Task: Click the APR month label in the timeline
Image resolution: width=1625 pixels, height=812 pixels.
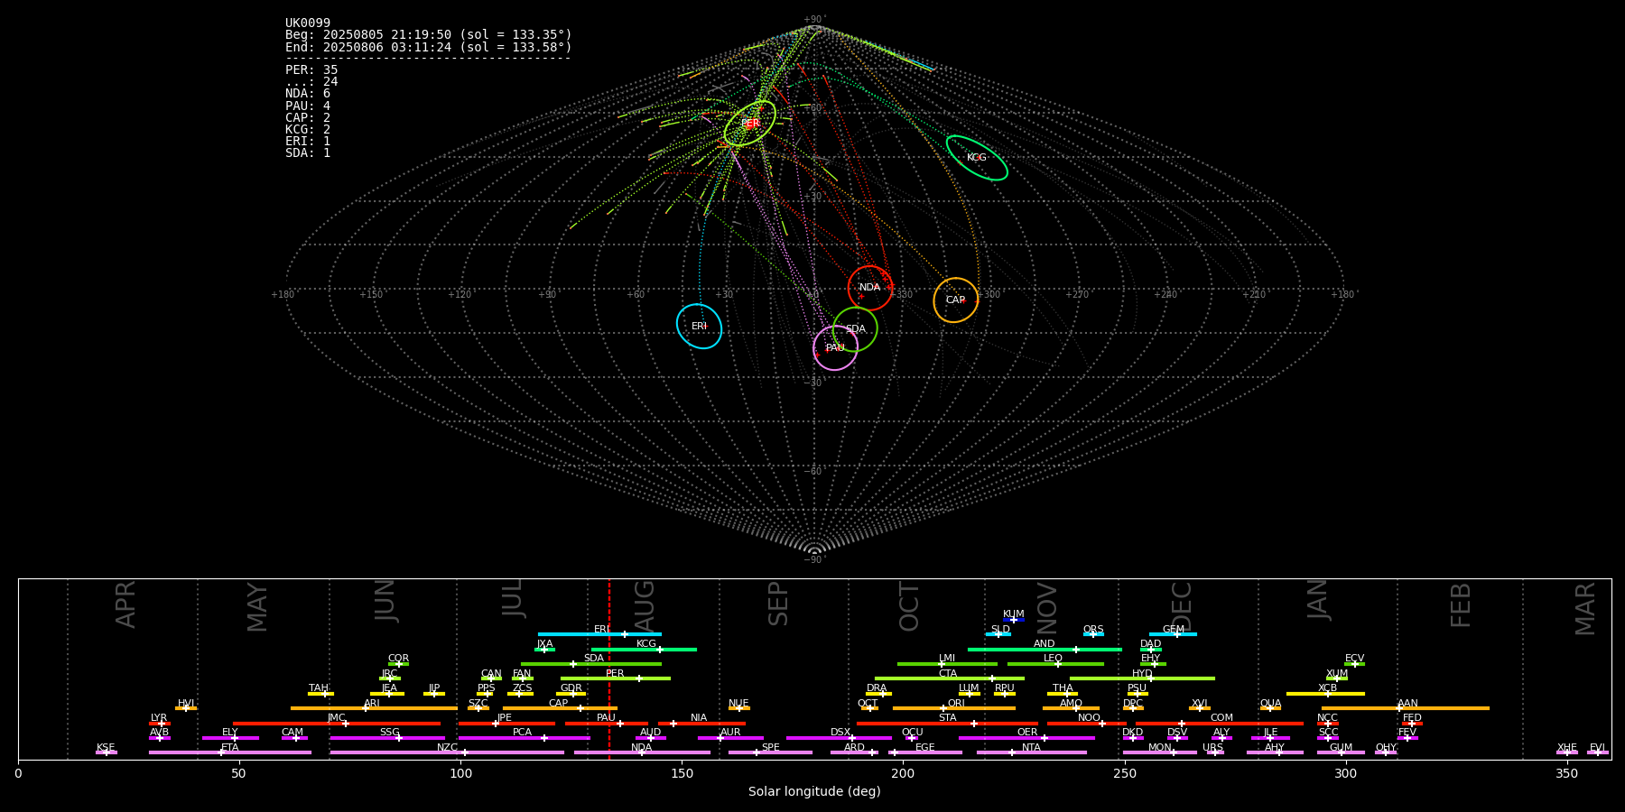Action: pyautogui.click(x=125, y=604)
